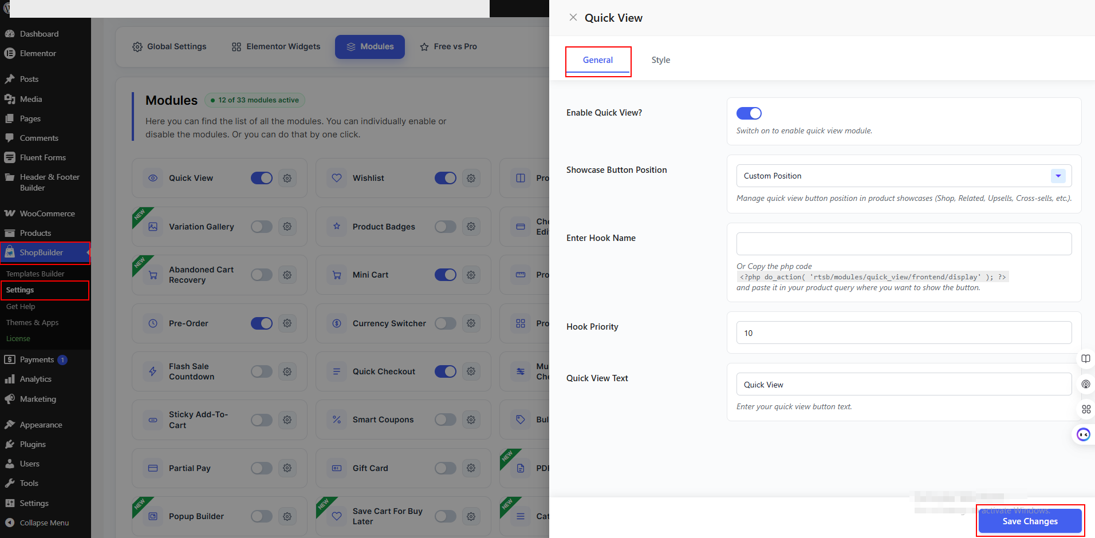Click the Quick View eye icon
This screenshot has height=538, width=1095.
point(153,178)
